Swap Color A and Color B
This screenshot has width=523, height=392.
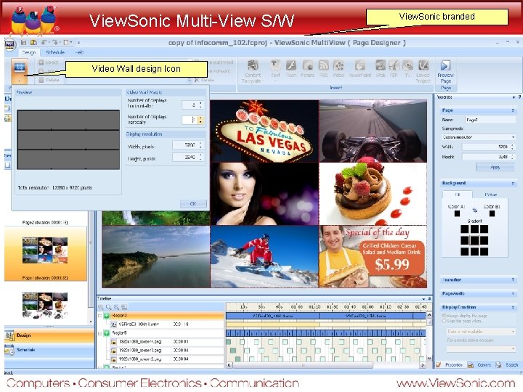(474, 210)
